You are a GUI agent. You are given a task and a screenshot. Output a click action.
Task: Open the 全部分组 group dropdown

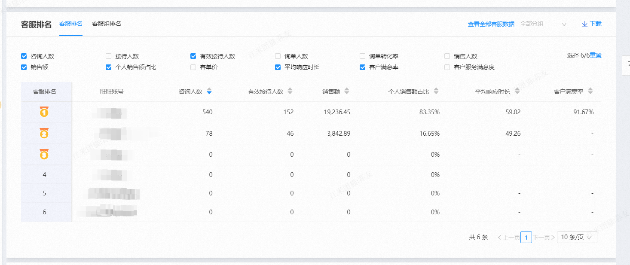(544, 24)
